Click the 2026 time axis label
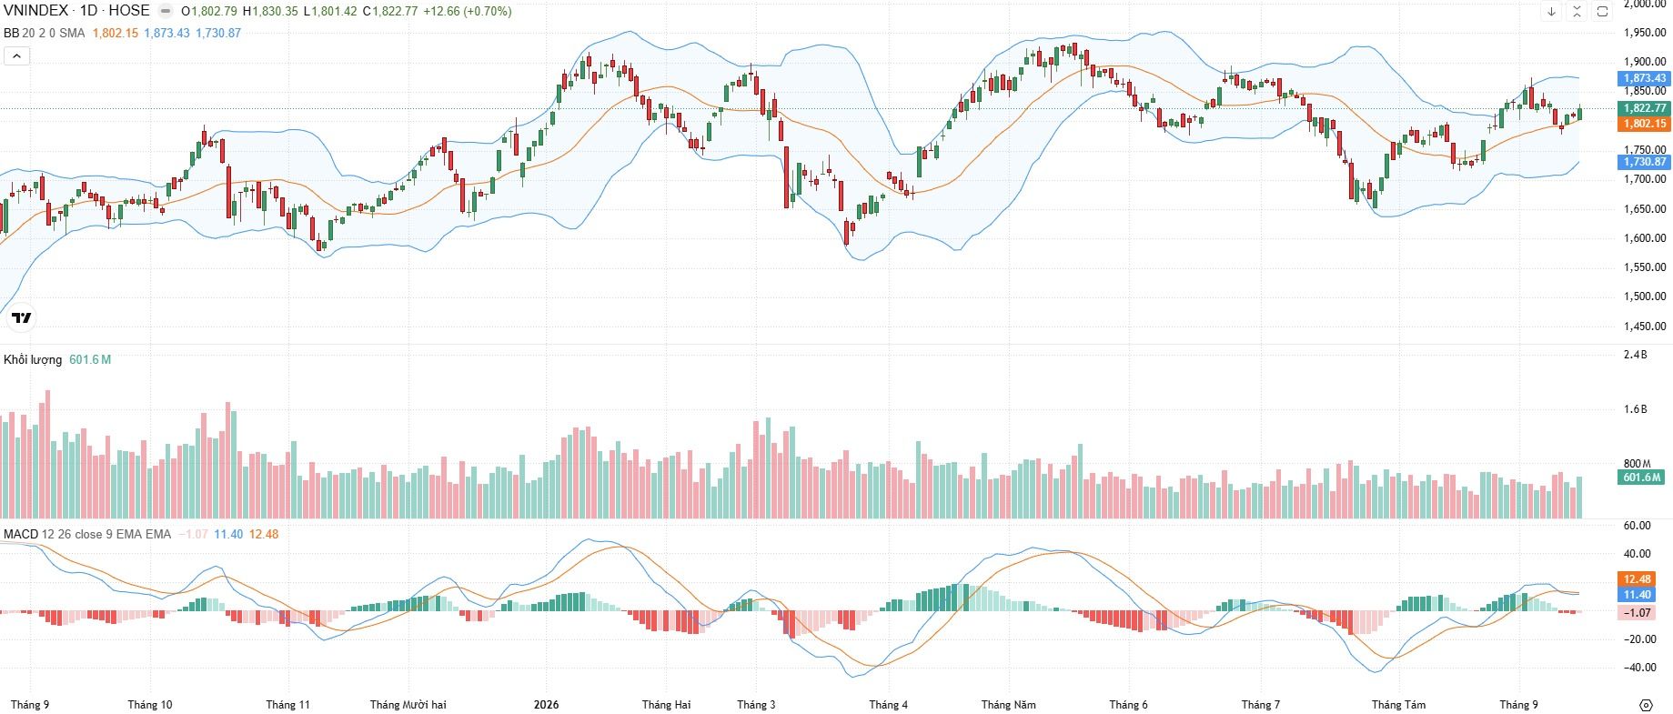Image resolution: width=1673 pixels, height=714 pixels. (x=547, y=705)
